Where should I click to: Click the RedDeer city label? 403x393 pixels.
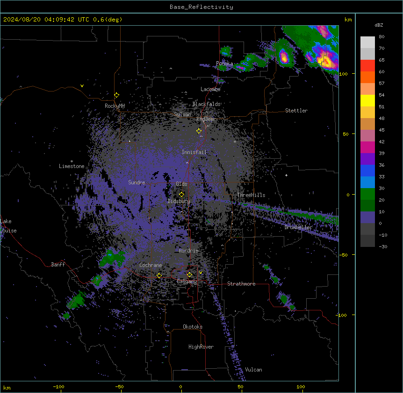[206, 119]
